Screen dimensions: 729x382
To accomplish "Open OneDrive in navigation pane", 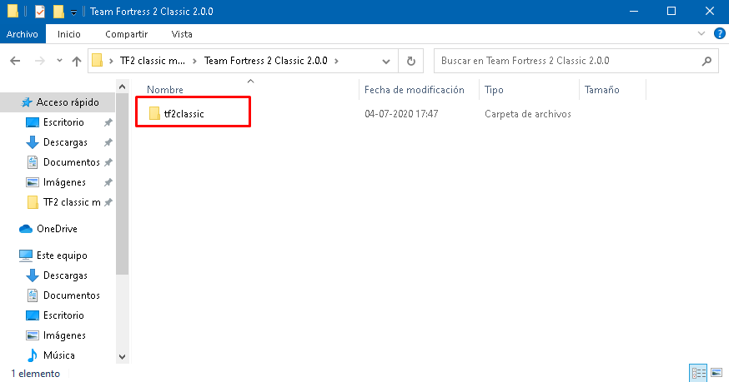I will (x=57, y=228).
